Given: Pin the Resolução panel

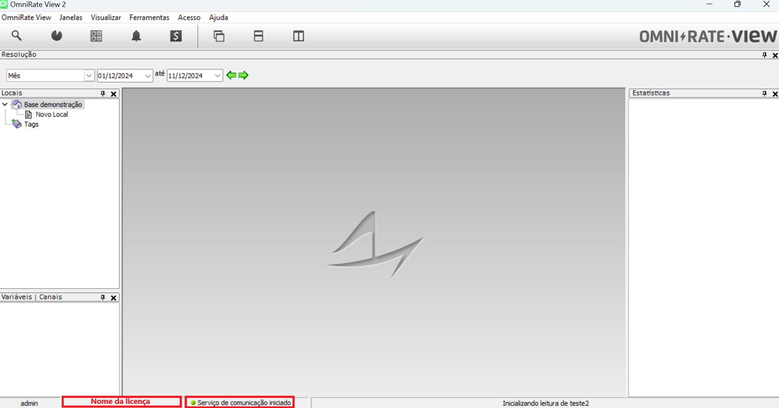Looking at the screenshot, I should click(764, 55).
